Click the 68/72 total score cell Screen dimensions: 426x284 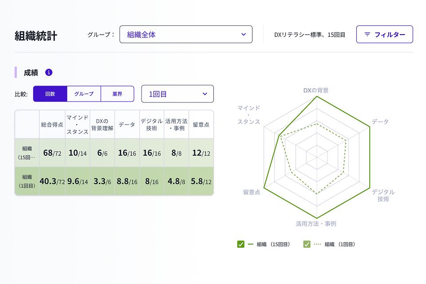tap(52, 153)
